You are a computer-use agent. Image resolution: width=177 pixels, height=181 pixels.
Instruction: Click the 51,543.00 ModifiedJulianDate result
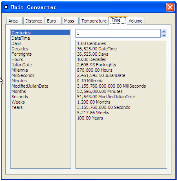click(106, 97)
